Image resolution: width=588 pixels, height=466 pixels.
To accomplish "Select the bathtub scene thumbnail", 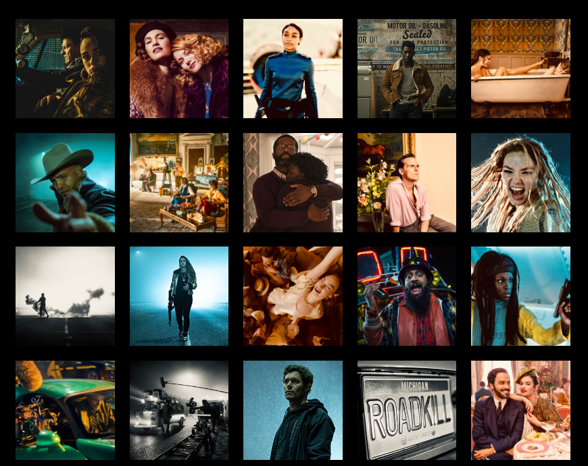I will pos(520,68).
